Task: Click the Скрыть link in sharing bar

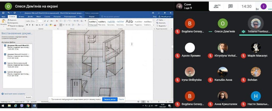Action: coord(121,99)
